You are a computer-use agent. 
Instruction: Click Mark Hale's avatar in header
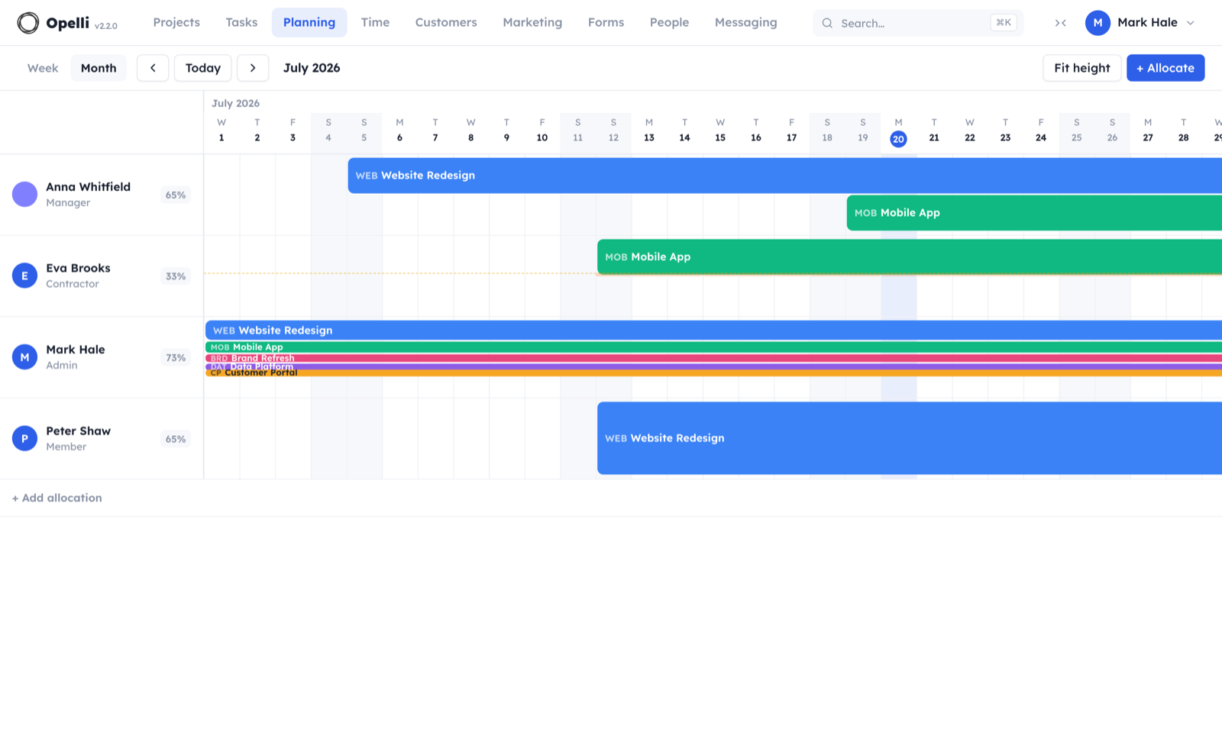point(1098,23)
